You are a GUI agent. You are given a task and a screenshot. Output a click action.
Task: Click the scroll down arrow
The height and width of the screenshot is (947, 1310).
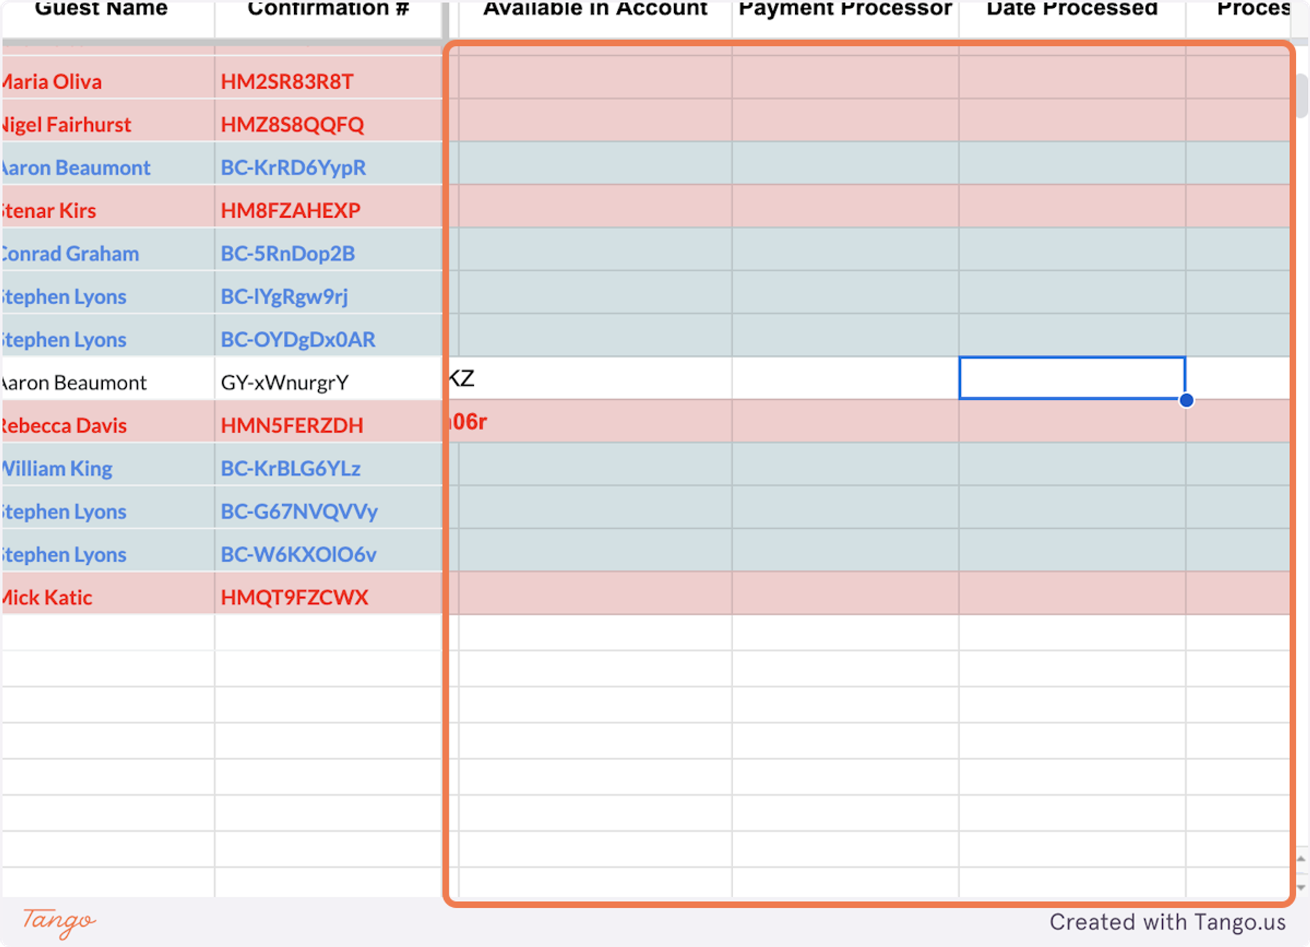1301,887
